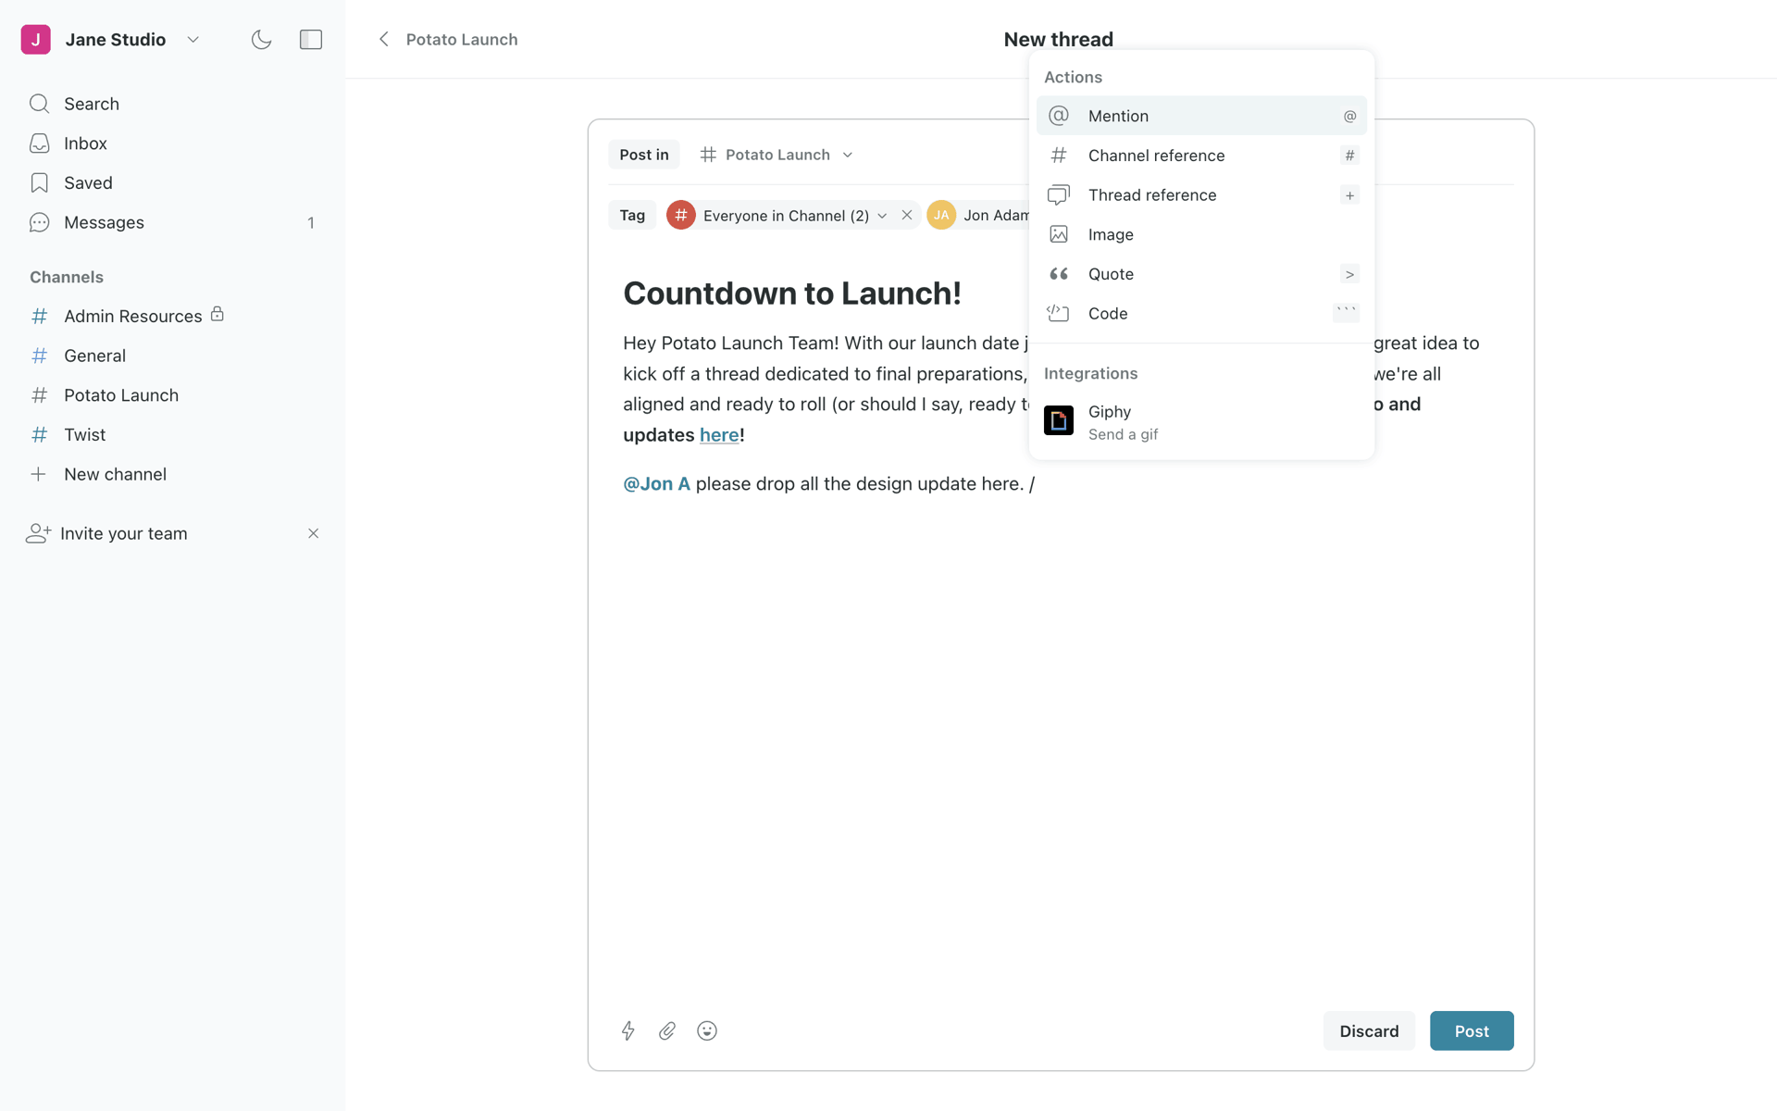Remove the Everyone in Channel tag

pyautogui.click(x=907, y=215)
